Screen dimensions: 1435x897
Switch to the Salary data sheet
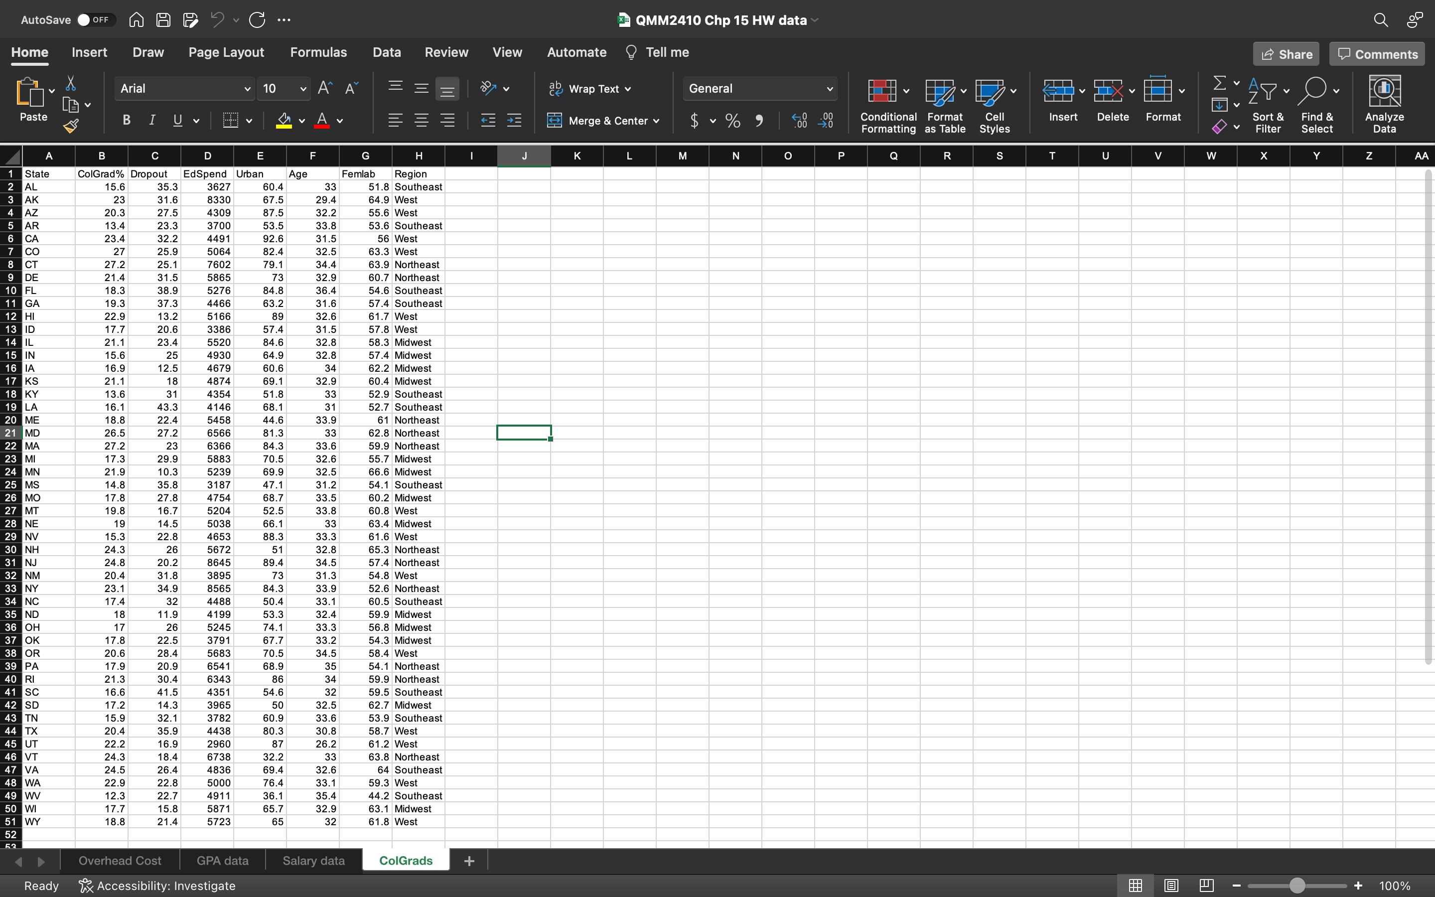click(x=314, y=860)
